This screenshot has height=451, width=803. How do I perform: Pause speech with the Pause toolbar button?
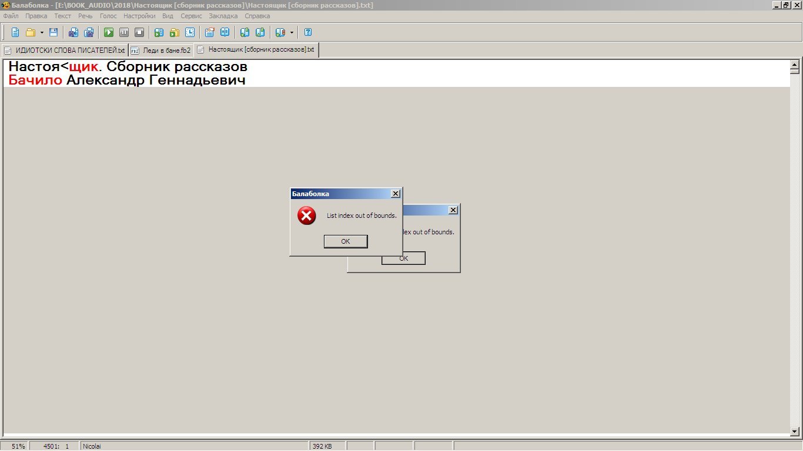click(x=124, y=32)
